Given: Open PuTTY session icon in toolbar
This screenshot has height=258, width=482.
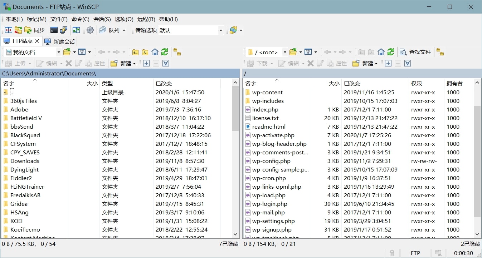Looking at the screenshot, I should pyautogui.click(x=64, y=30).
